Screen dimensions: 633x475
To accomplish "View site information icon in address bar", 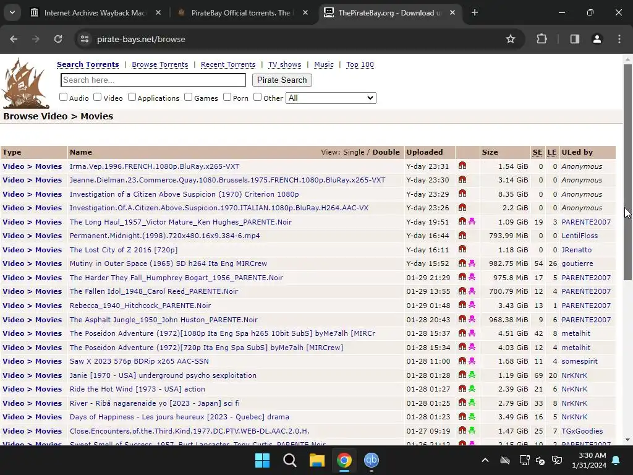I will (85, 39).
